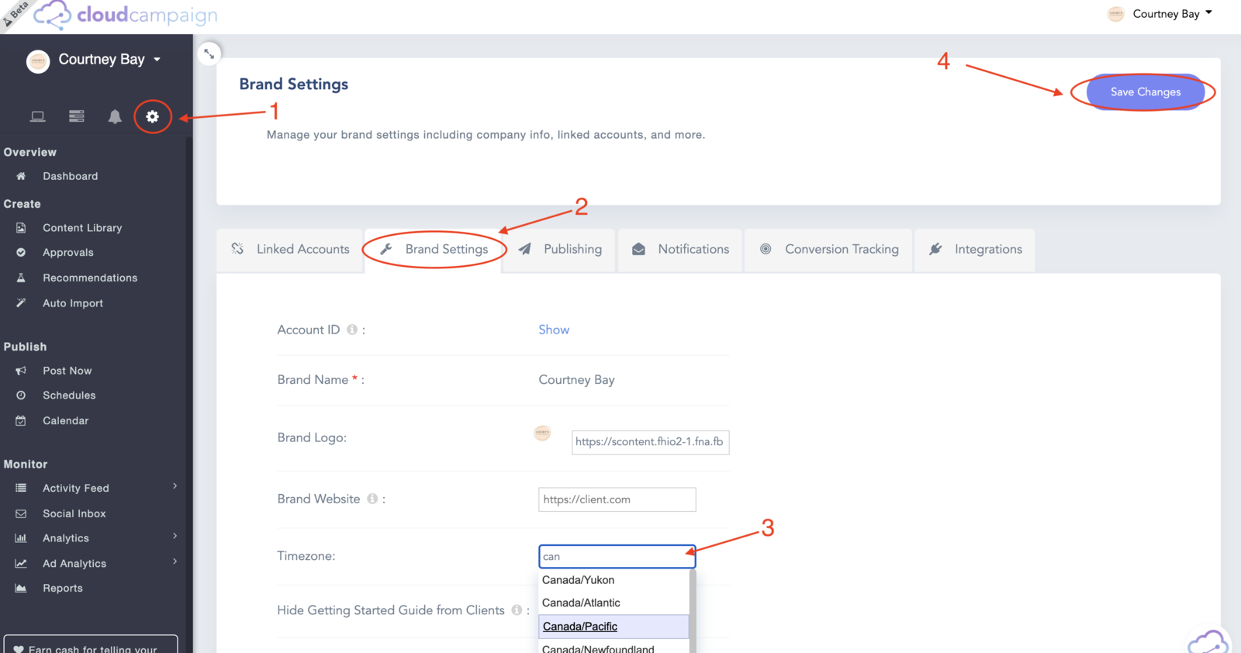
Task: Open Approvals from the sidebar
Action: [x=67, y=253]
